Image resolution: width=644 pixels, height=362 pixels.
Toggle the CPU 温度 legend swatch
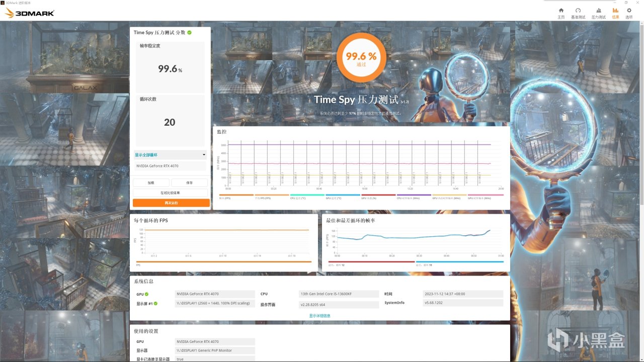[307, 195]
